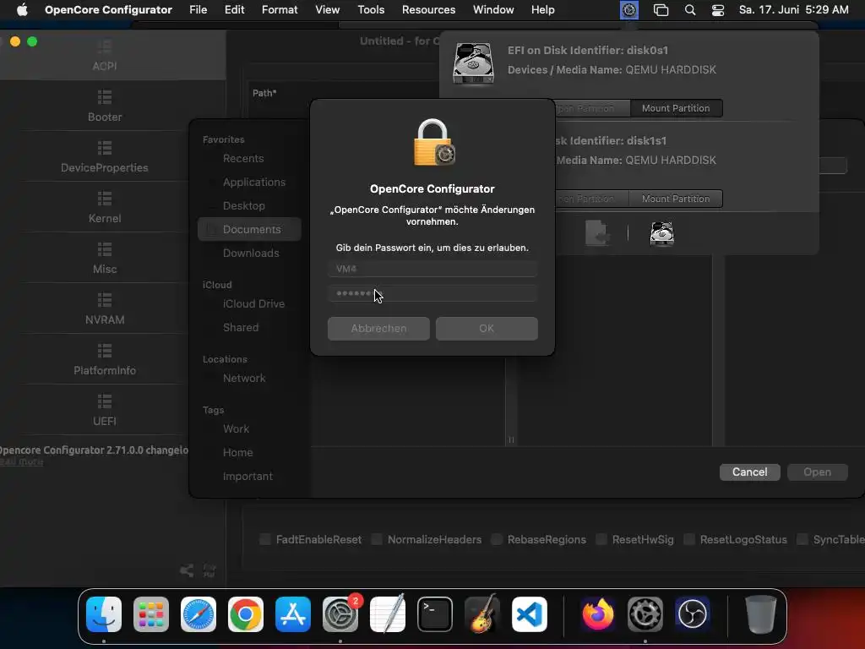Open TextEdit from the dock
The height and width of the screenshot is (649, 865).
click(x=388, y=614)
